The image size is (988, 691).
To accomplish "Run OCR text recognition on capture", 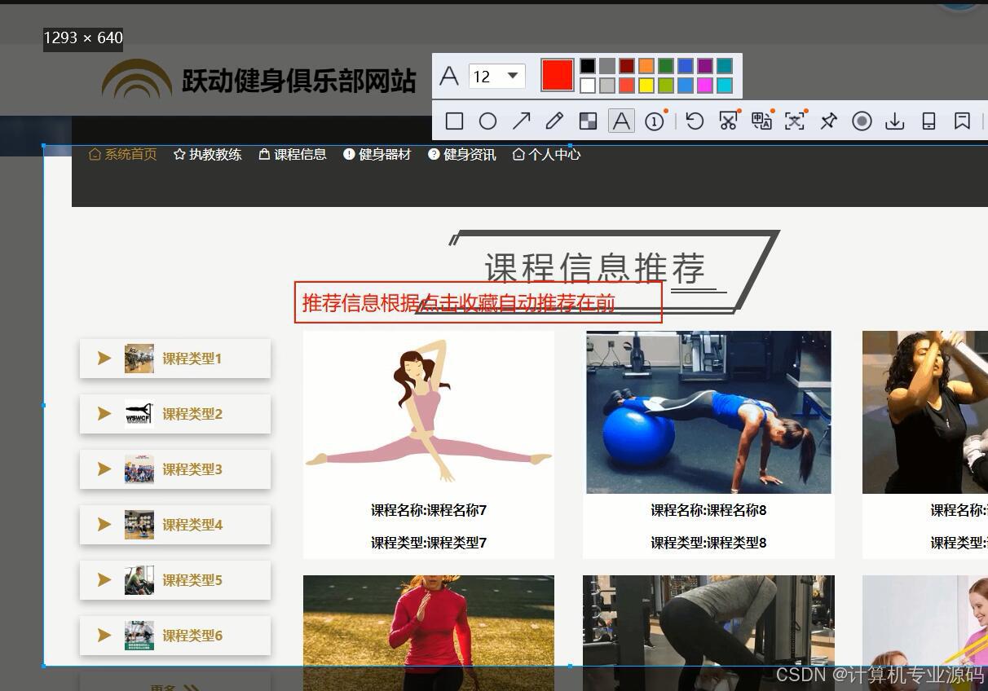I will pos(795,121).
